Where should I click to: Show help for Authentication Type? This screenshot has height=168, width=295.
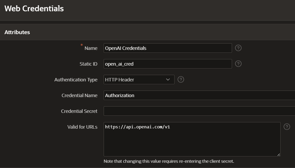point(181,80)
